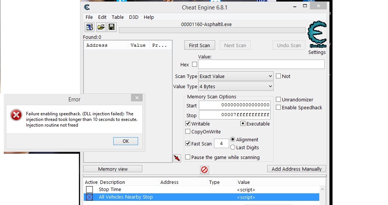Expand the Scan Type dropdown

(x=236, y=76)
